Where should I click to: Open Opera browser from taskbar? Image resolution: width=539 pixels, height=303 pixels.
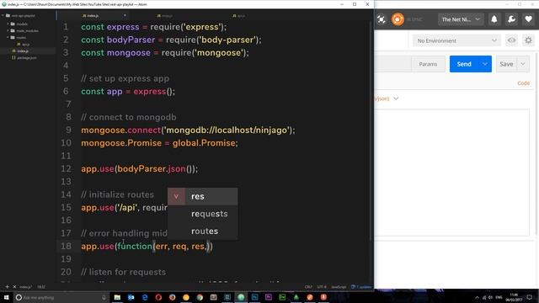(x=158, y=297)
